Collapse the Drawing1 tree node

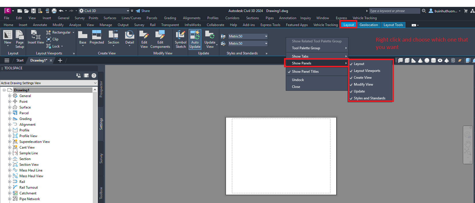(4, 90)
